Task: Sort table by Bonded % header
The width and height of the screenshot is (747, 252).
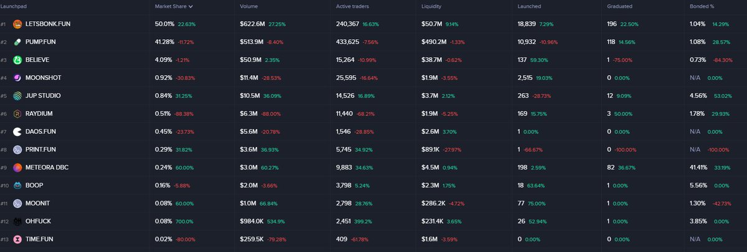Action: [x=702, y=7]
